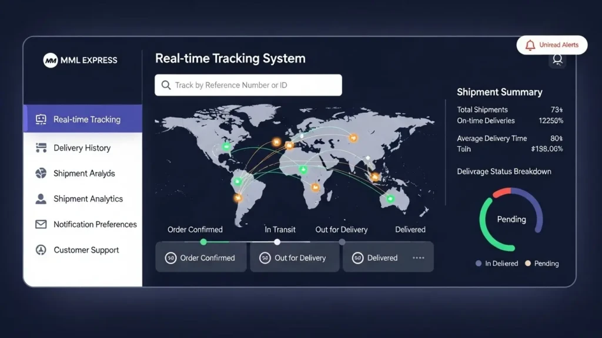Open the ellipsis menu beside Delivered
The height and width of the screenshot is (338, 602).
tap(418, 256)
